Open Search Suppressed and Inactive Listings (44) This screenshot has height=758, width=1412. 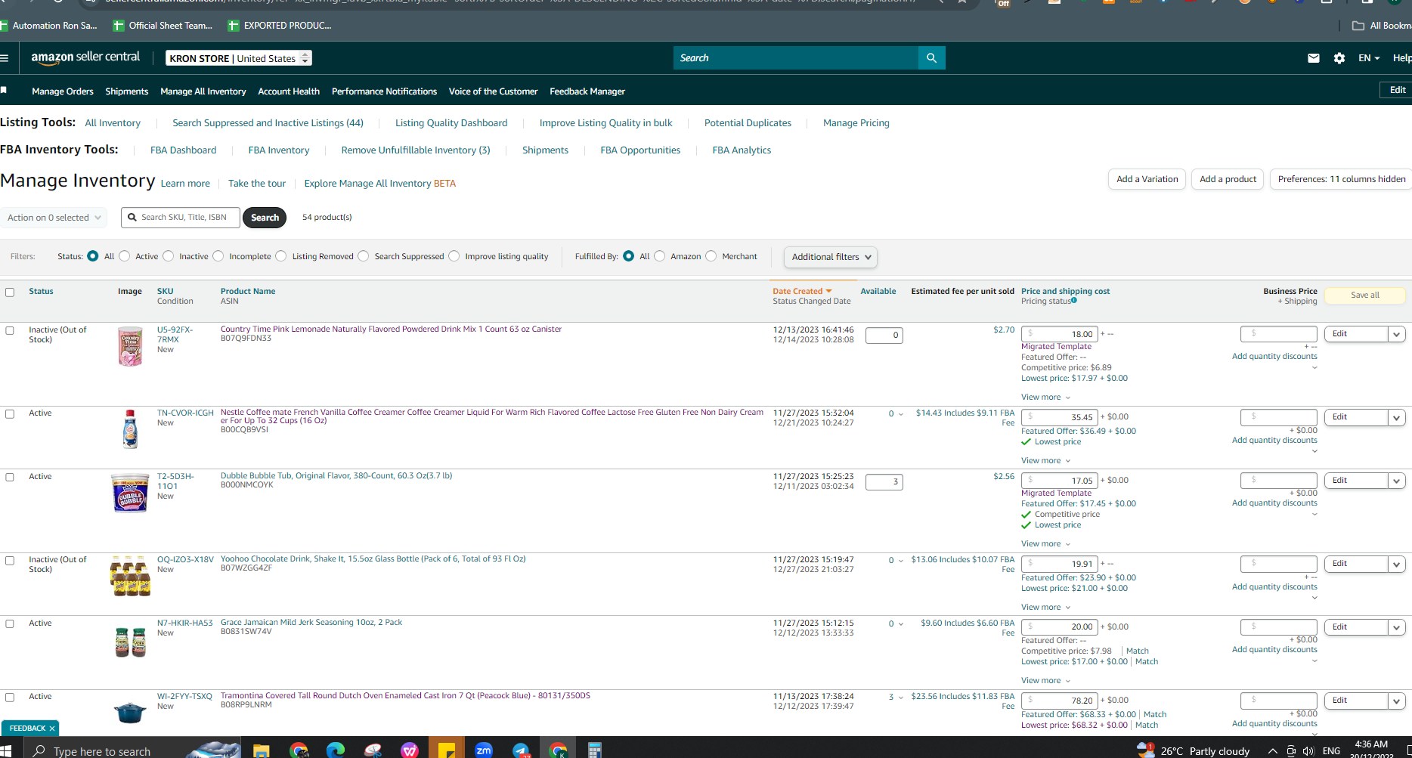(x=268, y=123)
